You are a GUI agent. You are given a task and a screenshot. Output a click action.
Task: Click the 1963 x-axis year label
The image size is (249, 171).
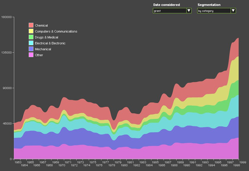[x=18, y=162]
